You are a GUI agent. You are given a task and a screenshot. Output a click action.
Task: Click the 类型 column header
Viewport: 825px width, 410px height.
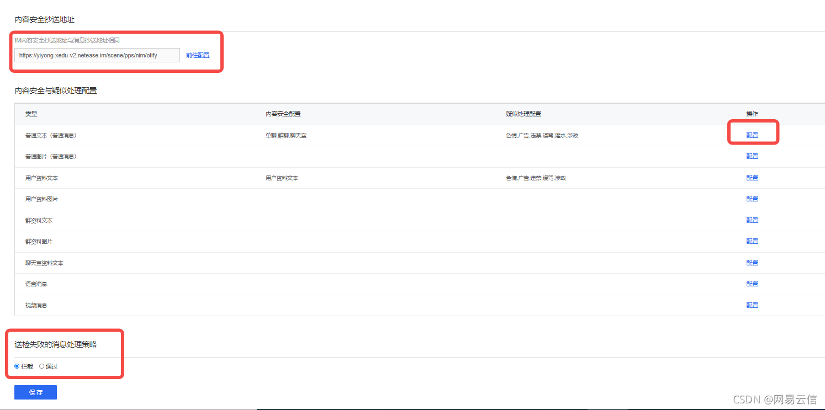click(31, 114)
